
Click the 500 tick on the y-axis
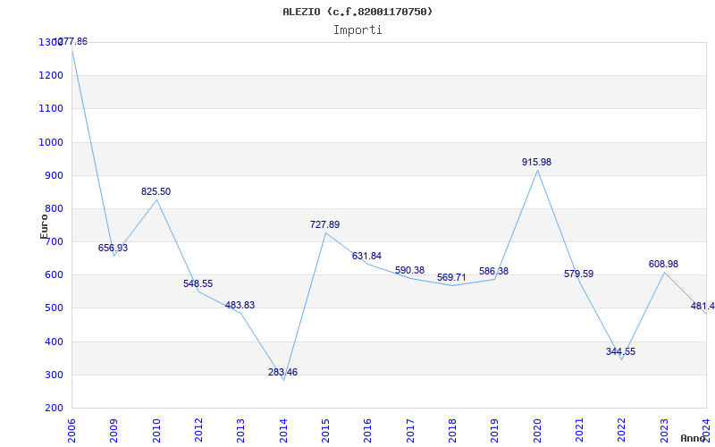tap(54, 308)
